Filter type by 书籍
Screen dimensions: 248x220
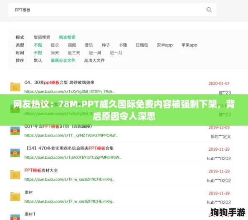123,45
